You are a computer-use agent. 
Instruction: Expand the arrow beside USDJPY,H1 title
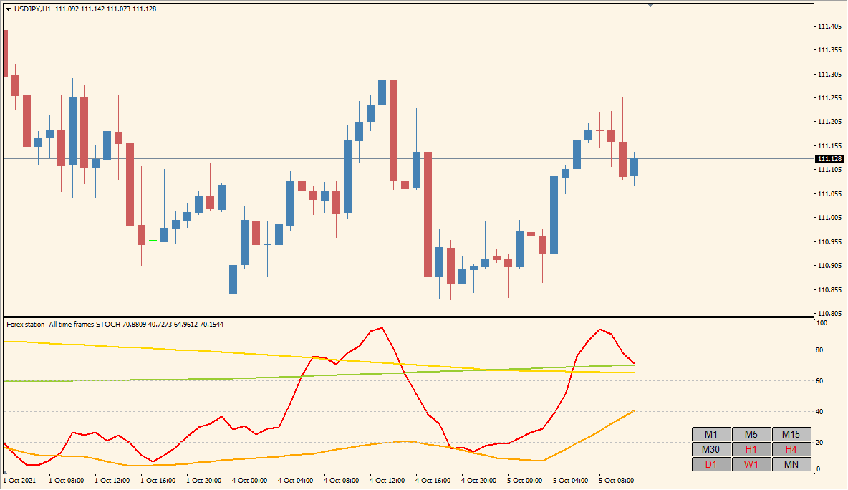pyautogui.click(x=9, y=9)
